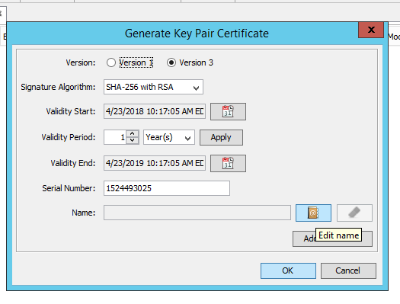Open the Signature Algorithm dropdown
Screen dimensions: 400x304
[153, 87]
